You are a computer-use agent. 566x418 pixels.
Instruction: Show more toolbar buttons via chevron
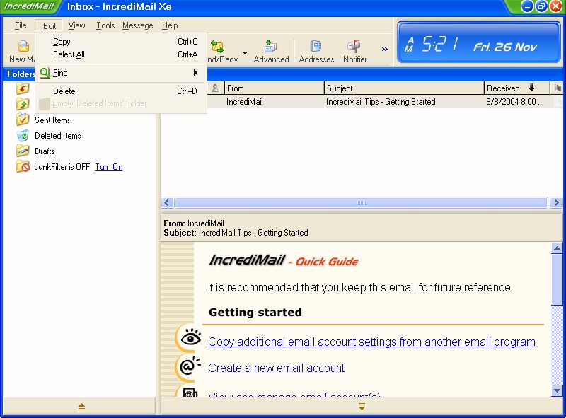pyautogui.click(x=385, y=50)
